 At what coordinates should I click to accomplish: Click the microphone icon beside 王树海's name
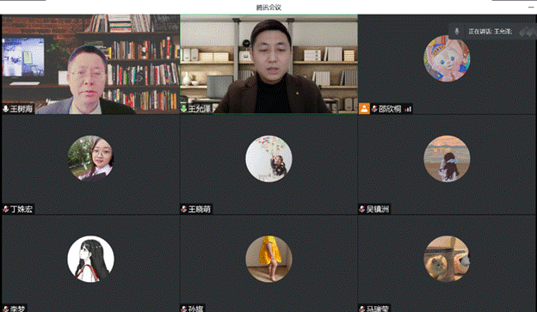pyautogui.click(x=6, y=109)
